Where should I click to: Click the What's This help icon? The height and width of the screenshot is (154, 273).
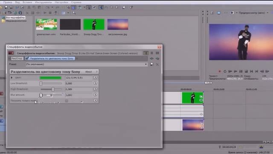coord(131,7)
